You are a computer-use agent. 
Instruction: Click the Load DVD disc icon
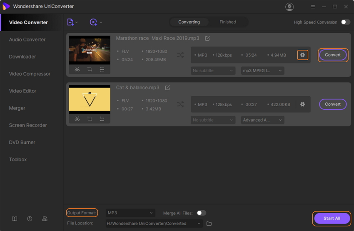(x=94, y=22)
